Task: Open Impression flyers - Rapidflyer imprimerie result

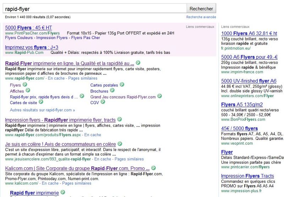Action: coord(60,120)
